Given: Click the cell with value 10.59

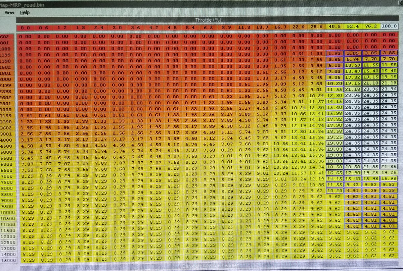Looking at the screenshot, I should (x=353, y=65).
